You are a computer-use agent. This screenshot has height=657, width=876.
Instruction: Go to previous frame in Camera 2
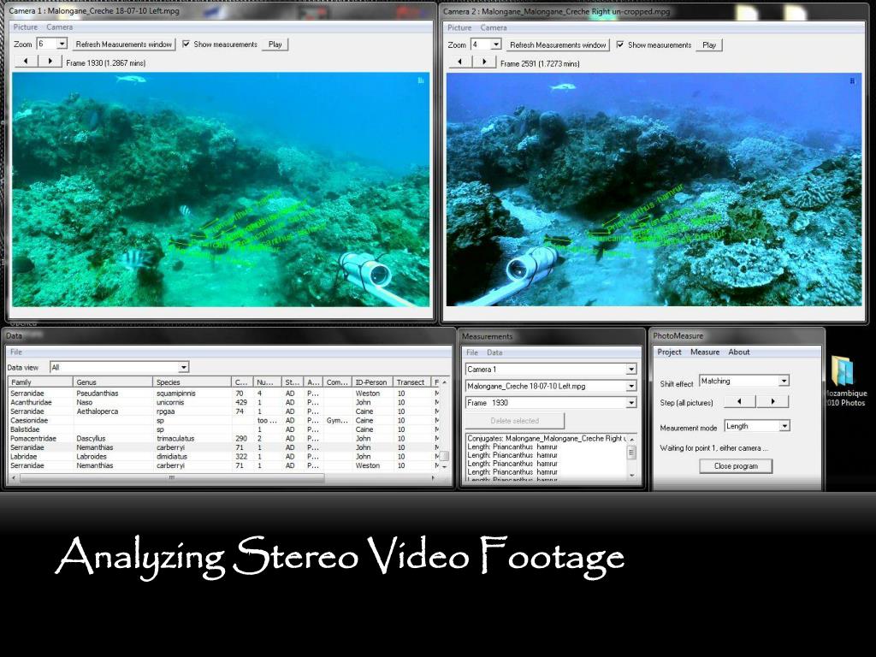459,62
